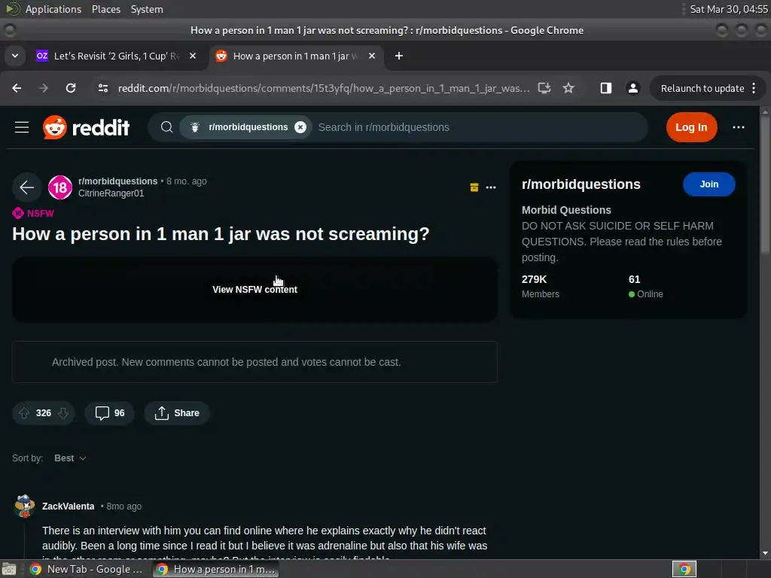Viewport: 771px width, 578px height.
Task: Click the install app icon in address bar
Action: tap(544, 89)
